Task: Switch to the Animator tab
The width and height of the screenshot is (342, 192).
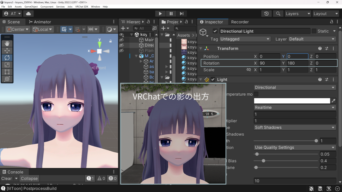Action: click(40, 22)
